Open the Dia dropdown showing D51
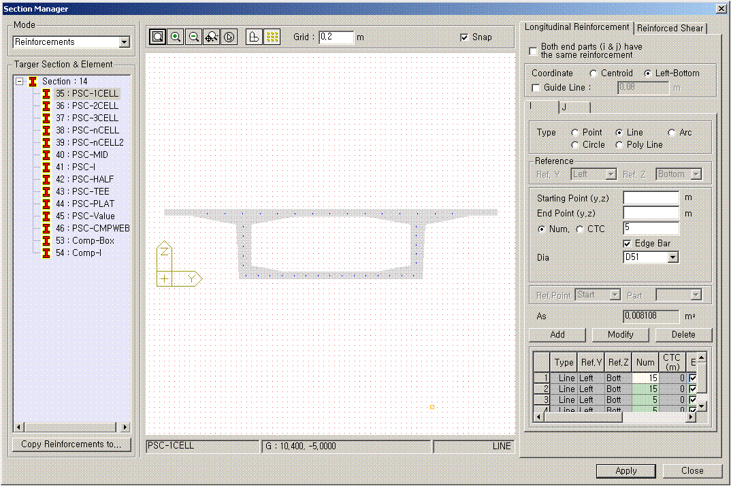Image resolution: width=731 pixels, height=486 pixels. tap(672, 257)
